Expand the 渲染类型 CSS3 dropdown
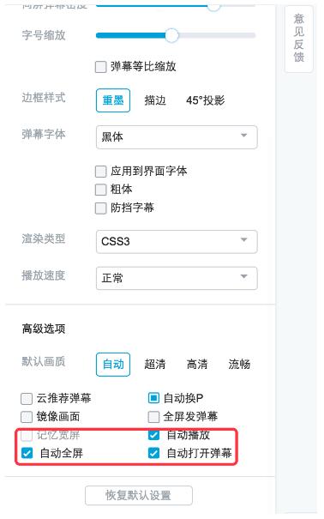The image size is (324, 519). [177, 242]
